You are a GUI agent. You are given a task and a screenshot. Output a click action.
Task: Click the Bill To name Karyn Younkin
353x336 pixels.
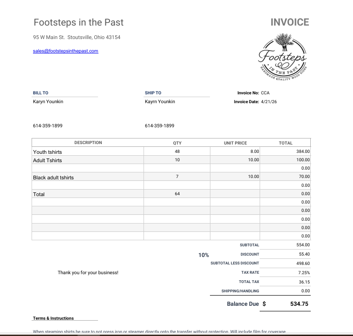[x=48, y=102]
